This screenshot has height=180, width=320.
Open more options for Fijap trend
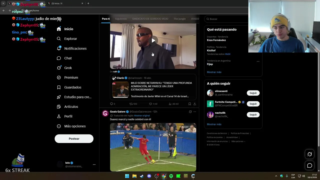[x=258, y=61]
